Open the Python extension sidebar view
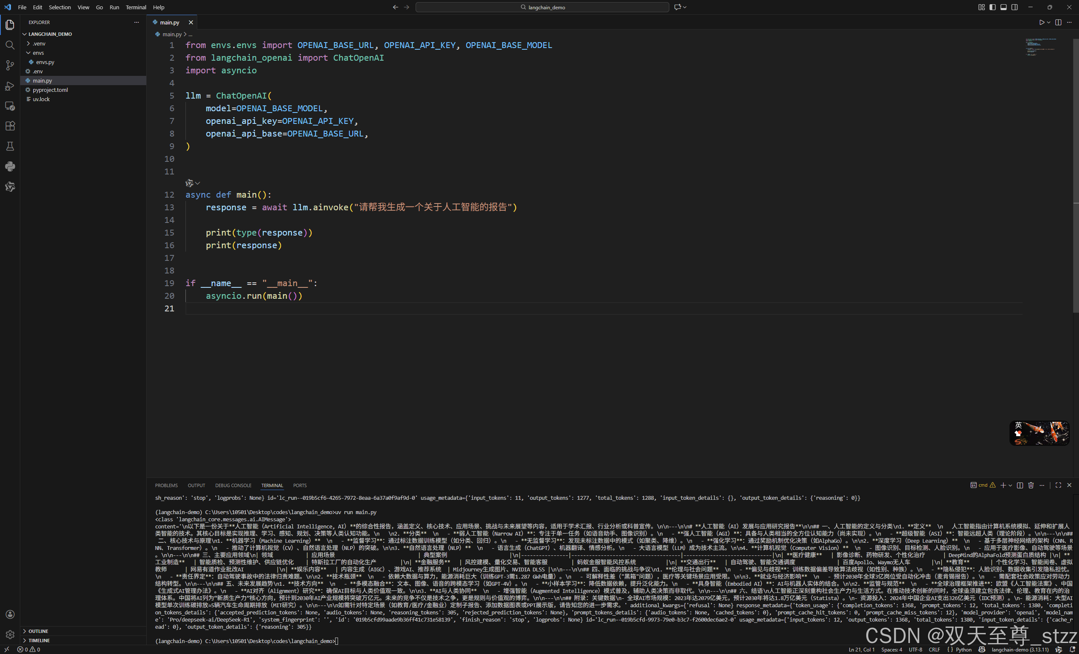 click(x=10, y=166)
